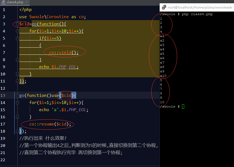
Task: Collapse the for loop fold marker on line 4
Action: coord(17,31)
